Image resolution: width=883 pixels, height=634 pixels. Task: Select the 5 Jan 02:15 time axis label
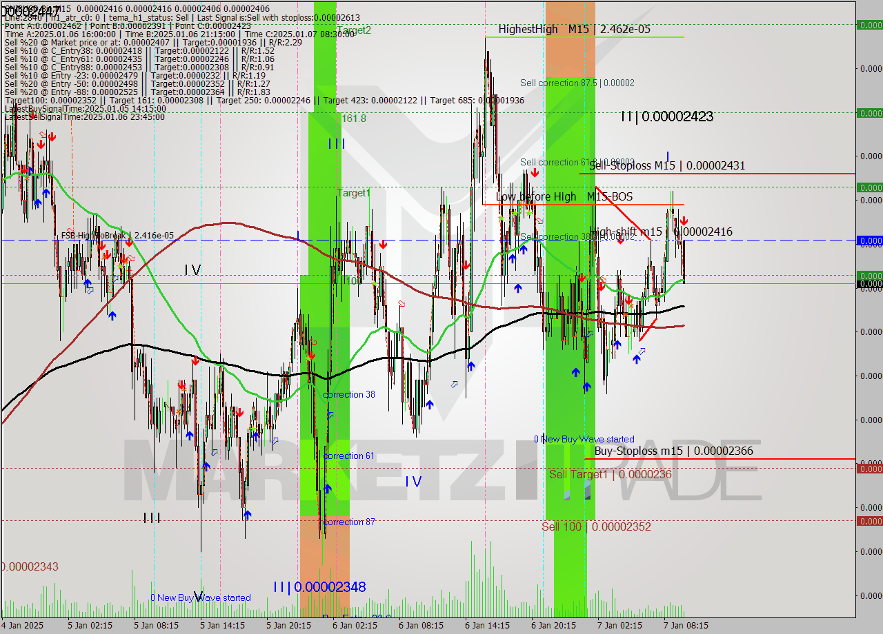pyautogui.click(x=90, y=626)
